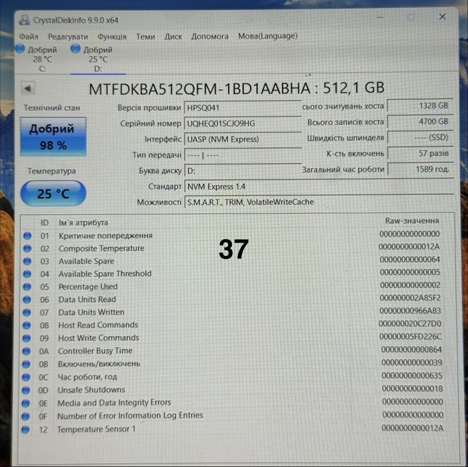This screenshot has width=468, height=467.
Task: Click status icon of Включень/виключень row
Action: [x=26, y=364]
